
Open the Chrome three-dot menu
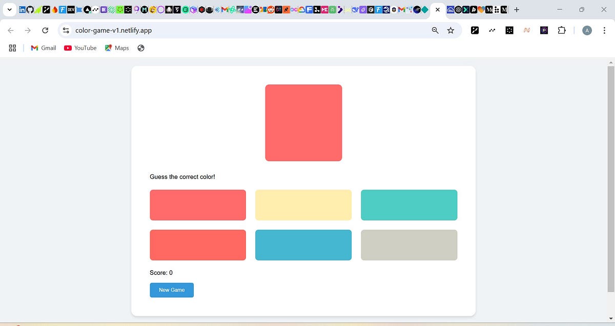pyautogui.click(x=605, y=30)
